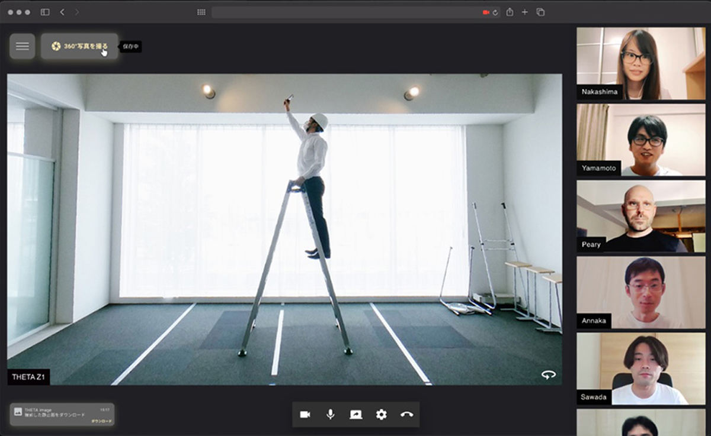Screen dimensions: 711x436
Task: Mute the microphone
Action: 331,415
